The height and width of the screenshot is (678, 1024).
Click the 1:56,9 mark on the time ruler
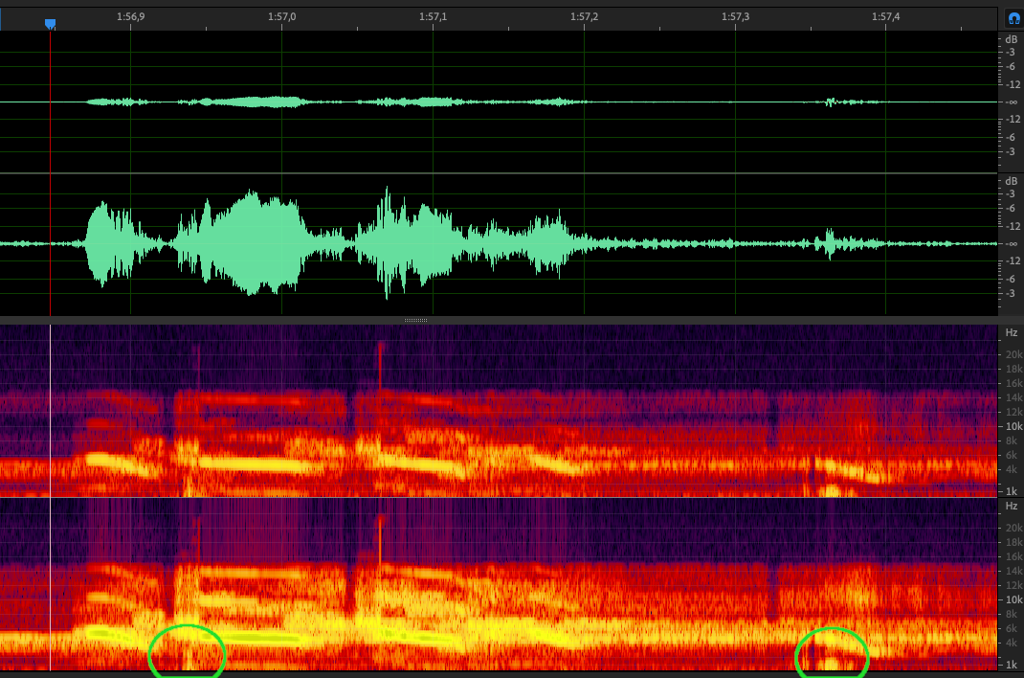tap(130, 17)
